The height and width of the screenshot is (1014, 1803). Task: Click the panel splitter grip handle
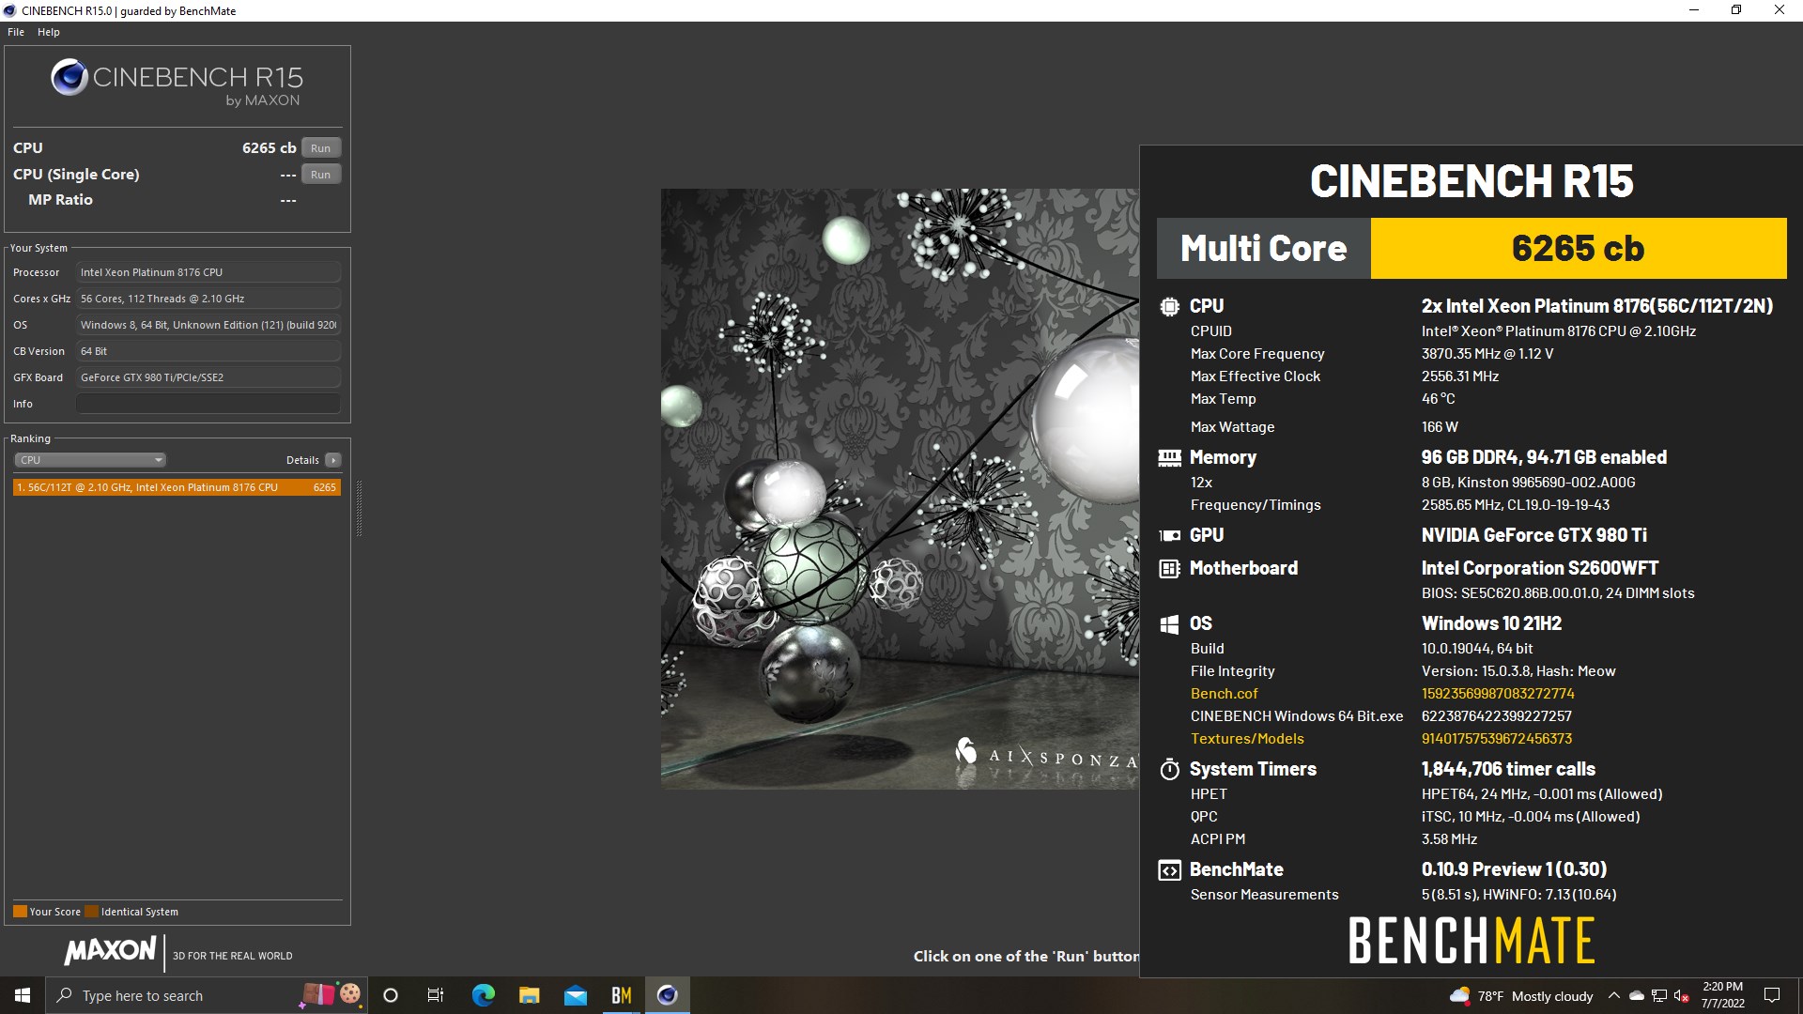(x=359, y=507)
